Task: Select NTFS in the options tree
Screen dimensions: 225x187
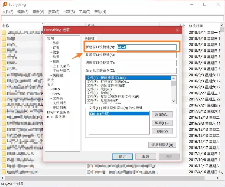Action: pos(56,89)
